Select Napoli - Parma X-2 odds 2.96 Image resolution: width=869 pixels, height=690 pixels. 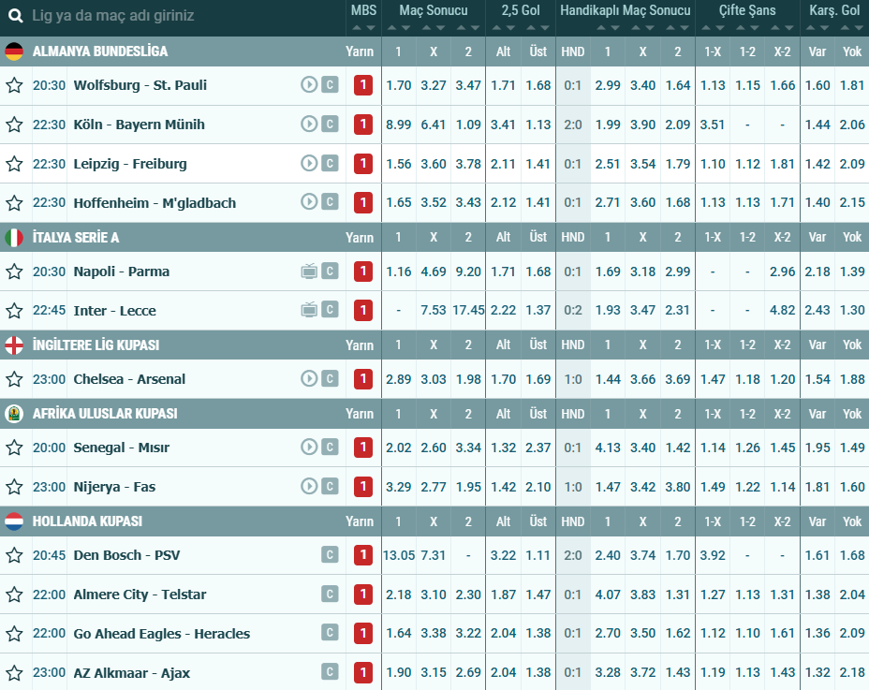(782, 272)
